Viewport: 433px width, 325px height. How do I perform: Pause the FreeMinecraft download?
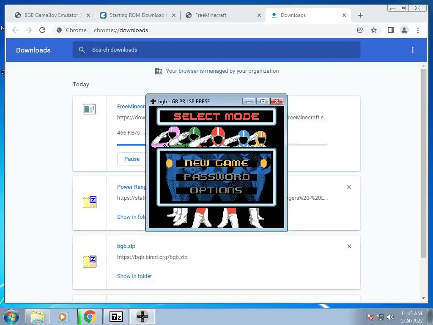coord(132,159)
